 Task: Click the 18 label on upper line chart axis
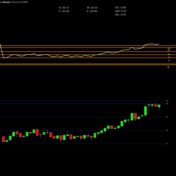(169, 54)
